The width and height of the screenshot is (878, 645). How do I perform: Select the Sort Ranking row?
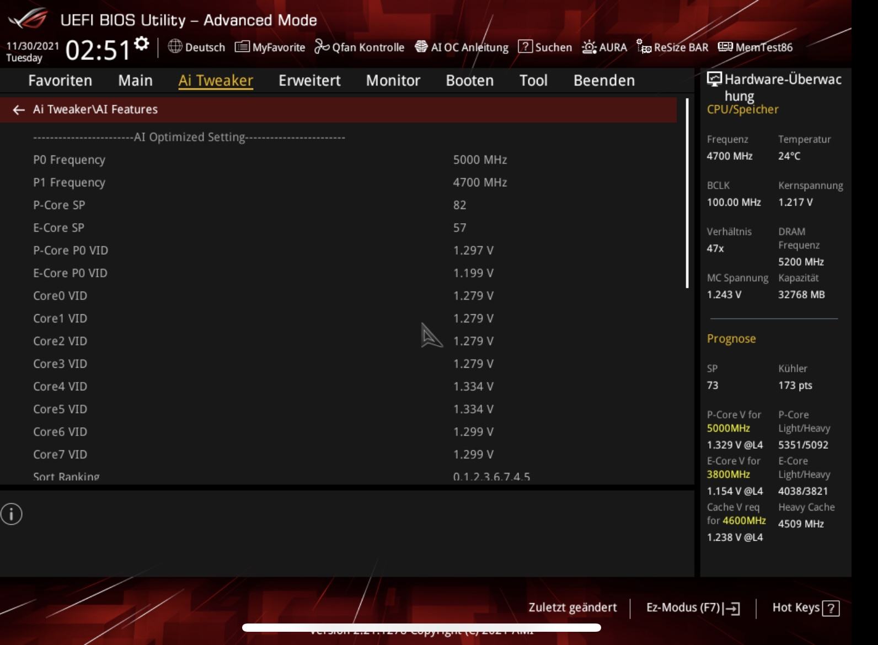point(338,476)
